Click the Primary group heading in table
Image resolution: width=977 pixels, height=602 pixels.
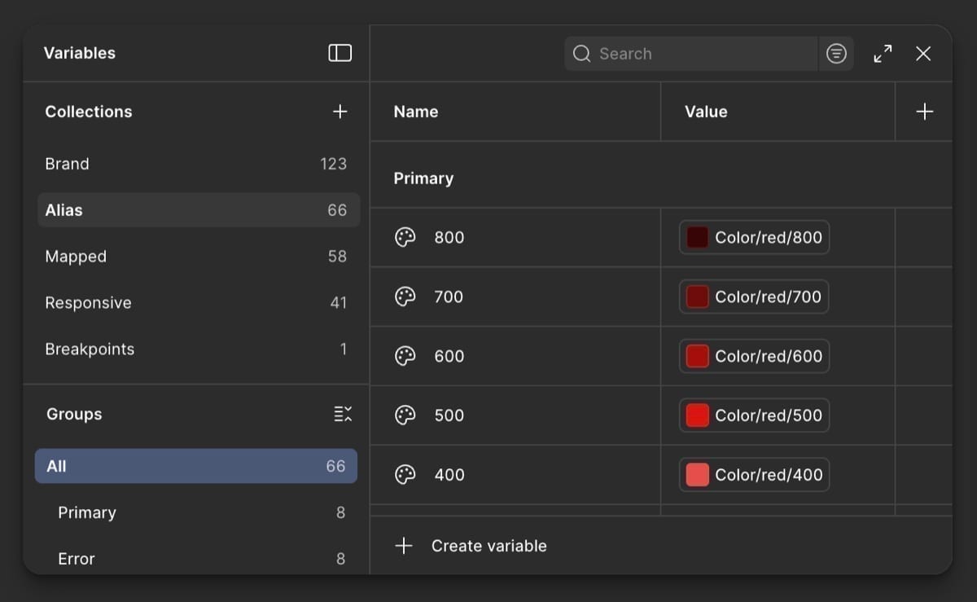tap(423, 178)
